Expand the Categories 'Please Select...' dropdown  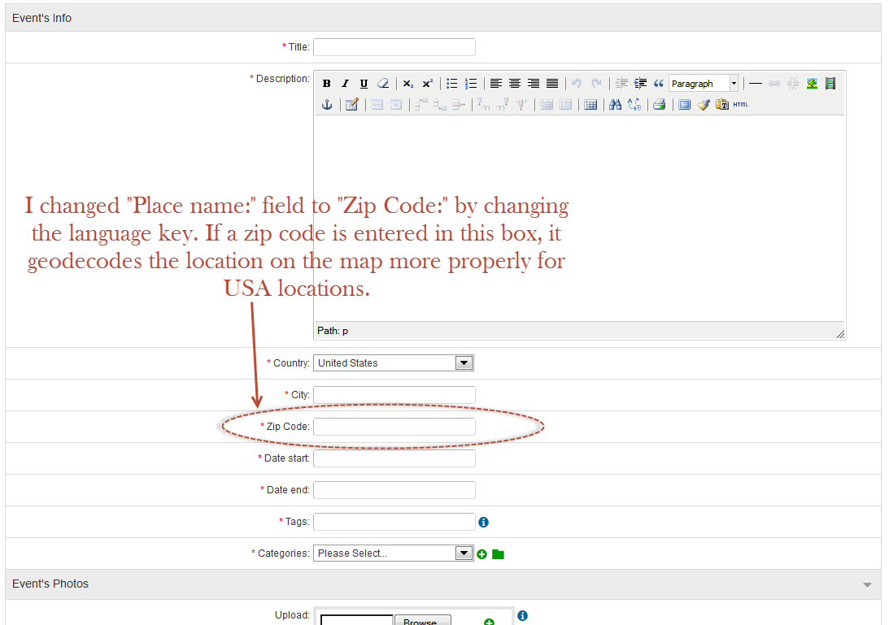click(393, 553)
